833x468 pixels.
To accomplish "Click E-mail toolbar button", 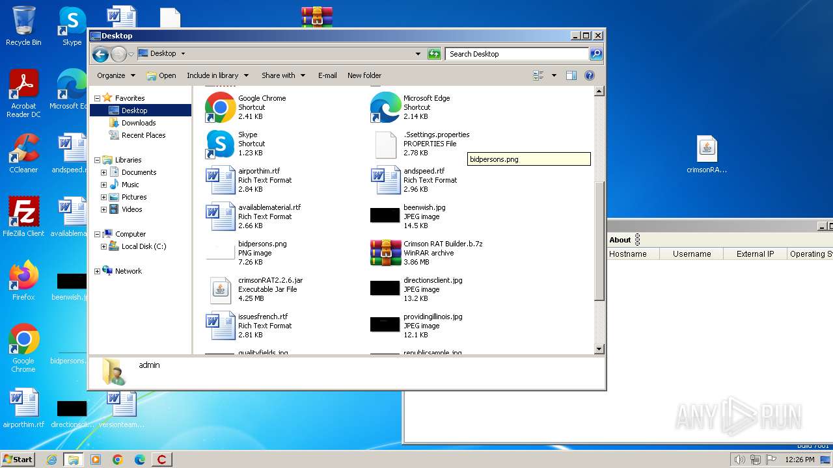I will [x=327, y=75].
